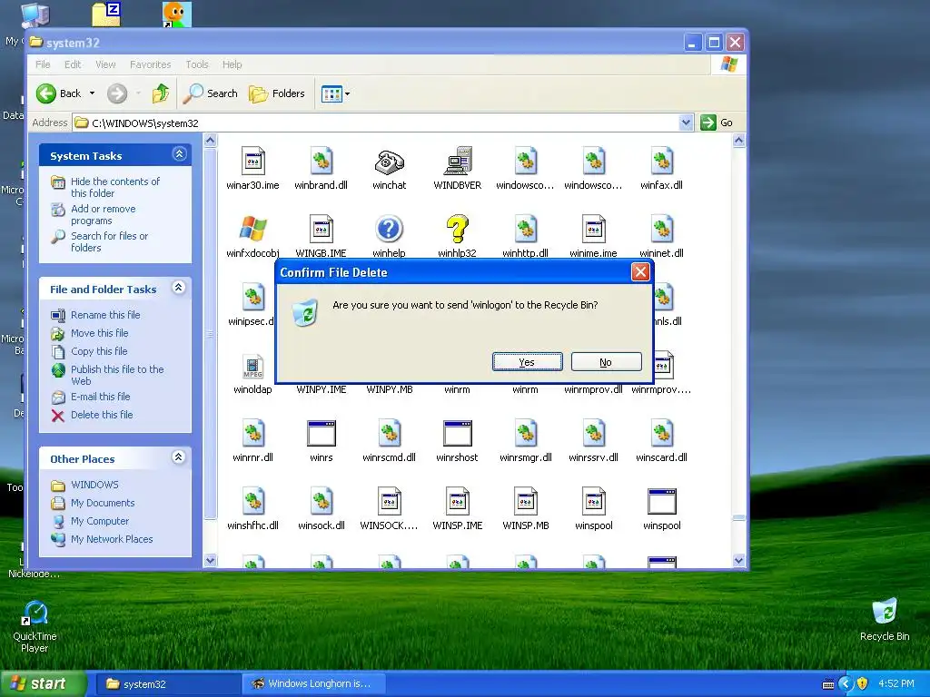930x697 pixels.
Task: Select the winime.ime file icon
Action: (594, 229)
